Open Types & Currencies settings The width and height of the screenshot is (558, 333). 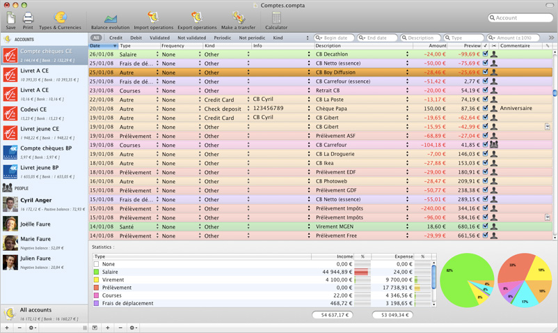(x=60, y=17)
